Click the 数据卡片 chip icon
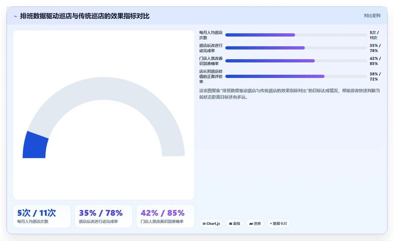Screen dimensions: 394x241 (x=271, y=224)
